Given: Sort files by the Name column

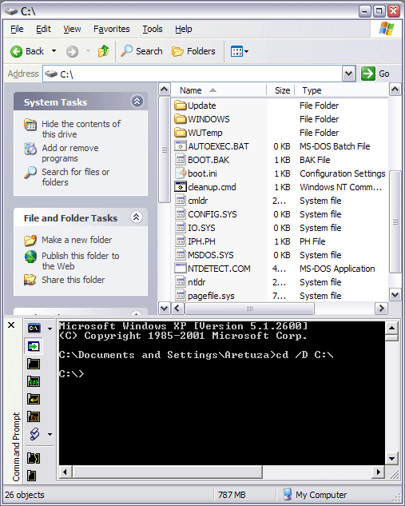Looking at the screenshot, I should [x=219, y=90].
